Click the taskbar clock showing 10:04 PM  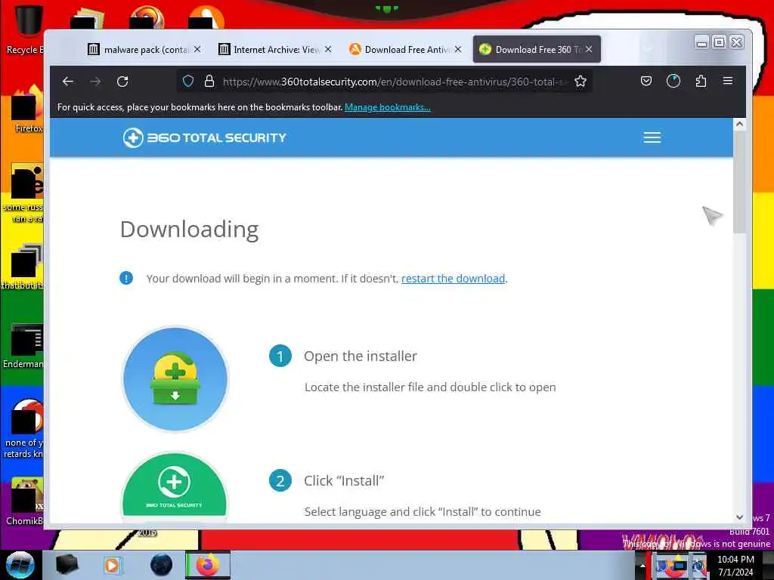pos(735,566)
